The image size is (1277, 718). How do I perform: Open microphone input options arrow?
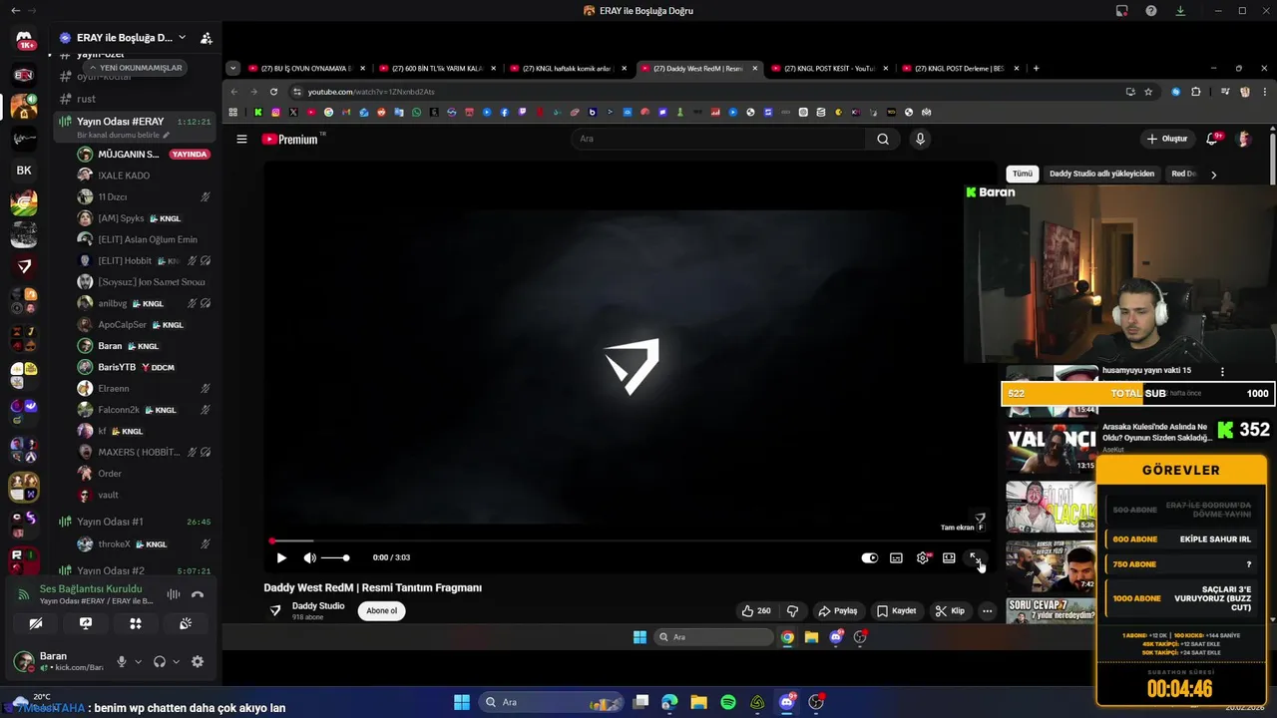(138, 661)
